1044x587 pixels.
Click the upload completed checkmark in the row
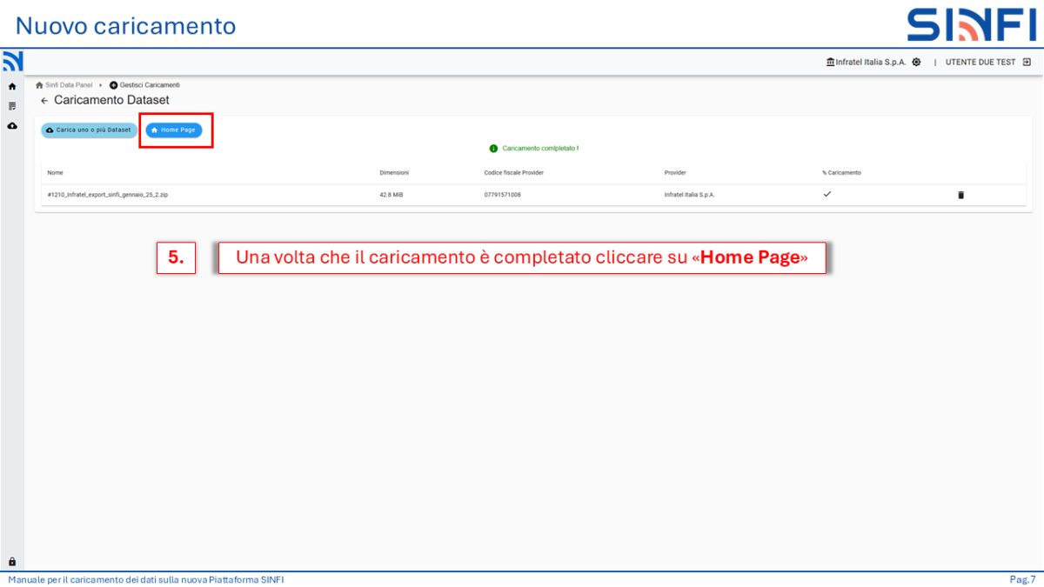pyautogui.click(x=826, y=194)
